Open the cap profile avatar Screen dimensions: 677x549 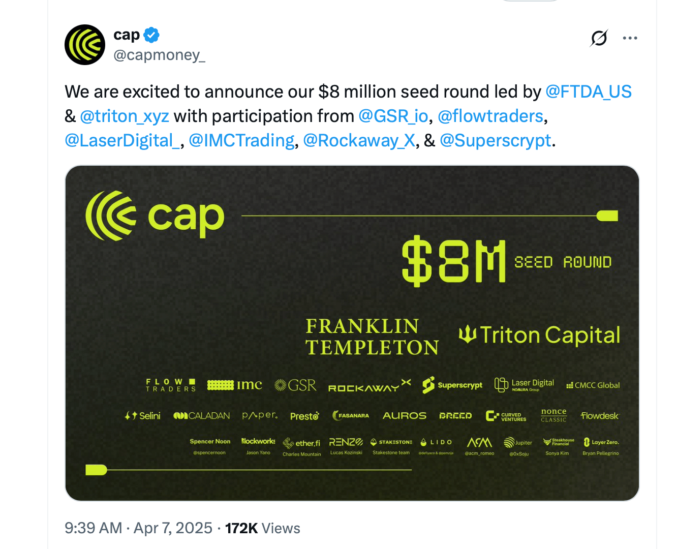[85, 45]
